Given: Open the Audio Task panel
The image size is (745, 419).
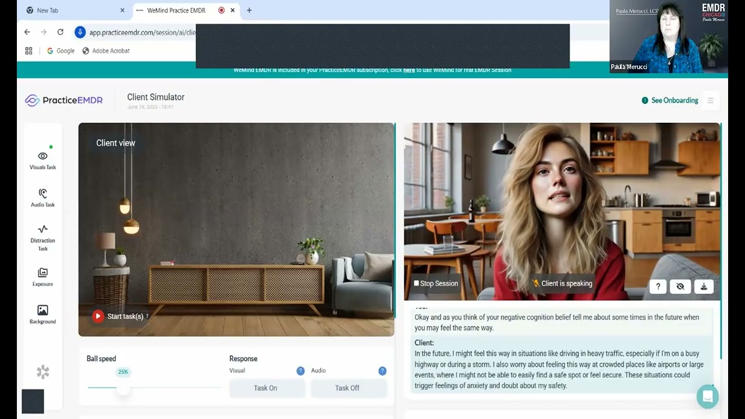Looking at the screenshot, I should [42, 198].
